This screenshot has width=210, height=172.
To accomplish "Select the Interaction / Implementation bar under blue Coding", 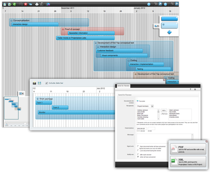I will tap(146, 64).
